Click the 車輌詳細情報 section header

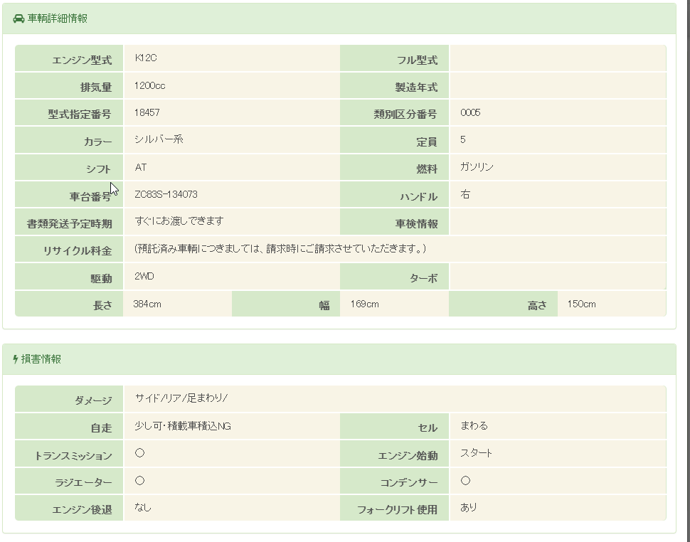tap(57, 19)
